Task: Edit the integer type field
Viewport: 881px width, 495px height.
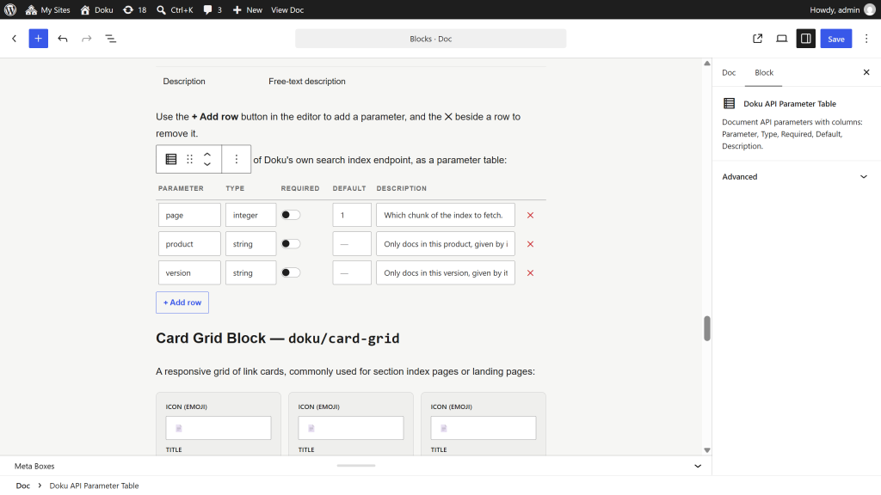Action: point(250,215)
